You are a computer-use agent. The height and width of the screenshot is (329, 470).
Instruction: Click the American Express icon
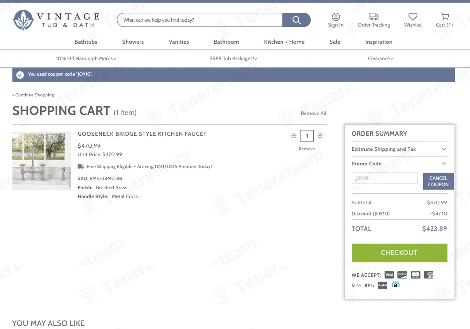(429, 275)
